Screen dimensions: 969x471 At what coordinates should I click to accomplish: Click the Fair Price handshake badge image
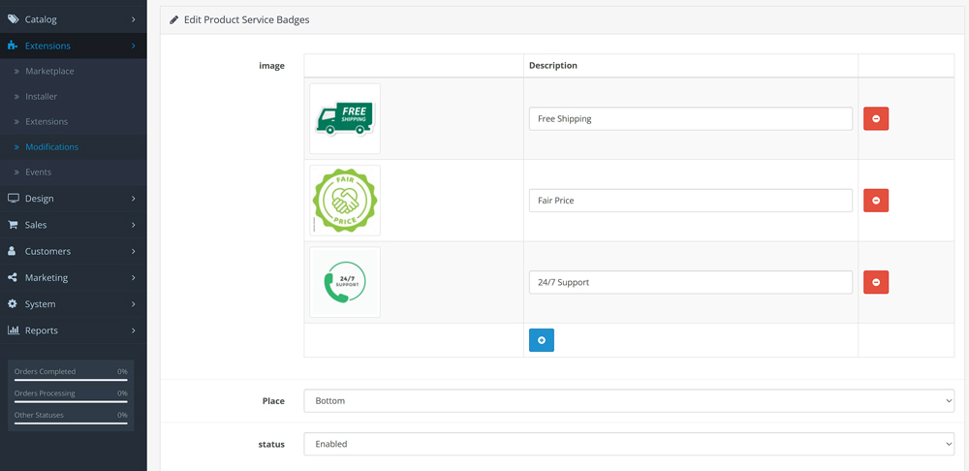click(344, 201)
